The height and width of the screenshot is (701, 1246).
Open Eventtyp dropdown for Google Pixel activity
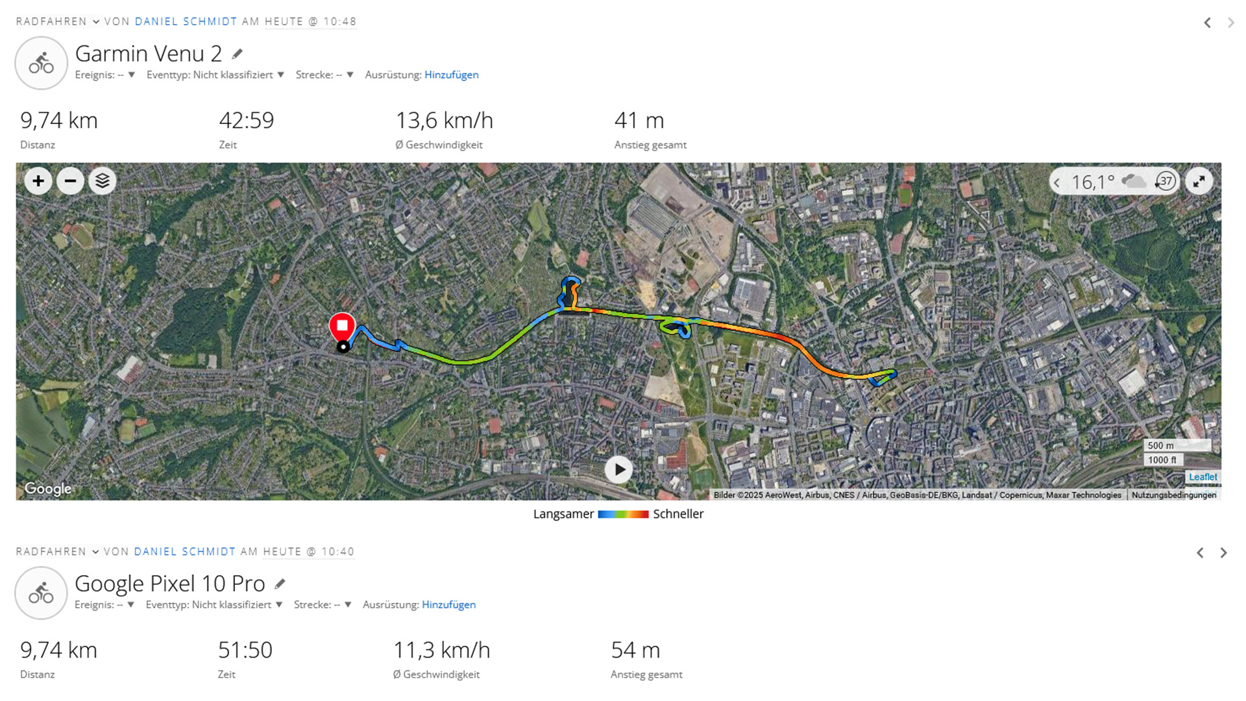279,605
